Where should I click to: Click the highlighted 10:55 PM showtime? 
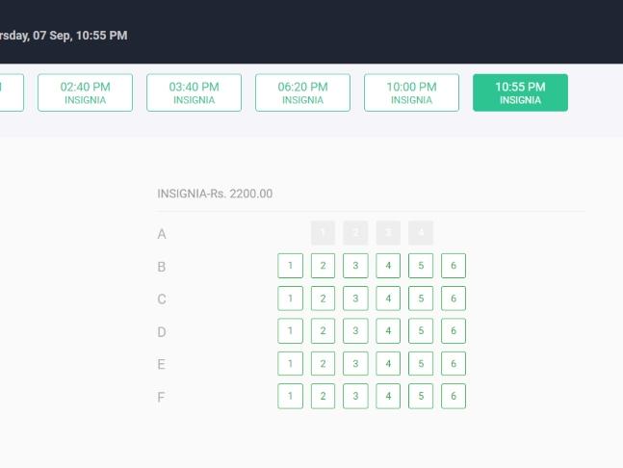click(x=521, y=92)
